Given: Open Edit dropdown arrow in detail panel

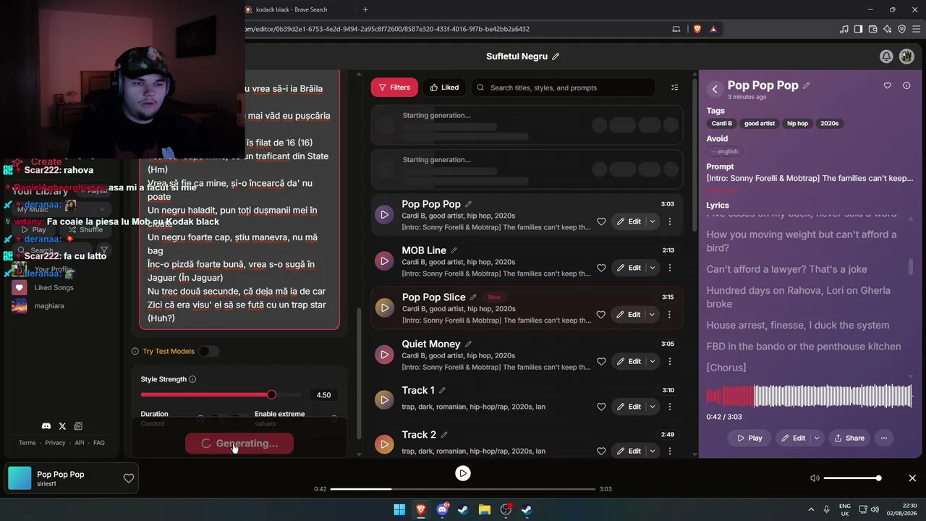Looking at the screenshot, I should [817, 438].
